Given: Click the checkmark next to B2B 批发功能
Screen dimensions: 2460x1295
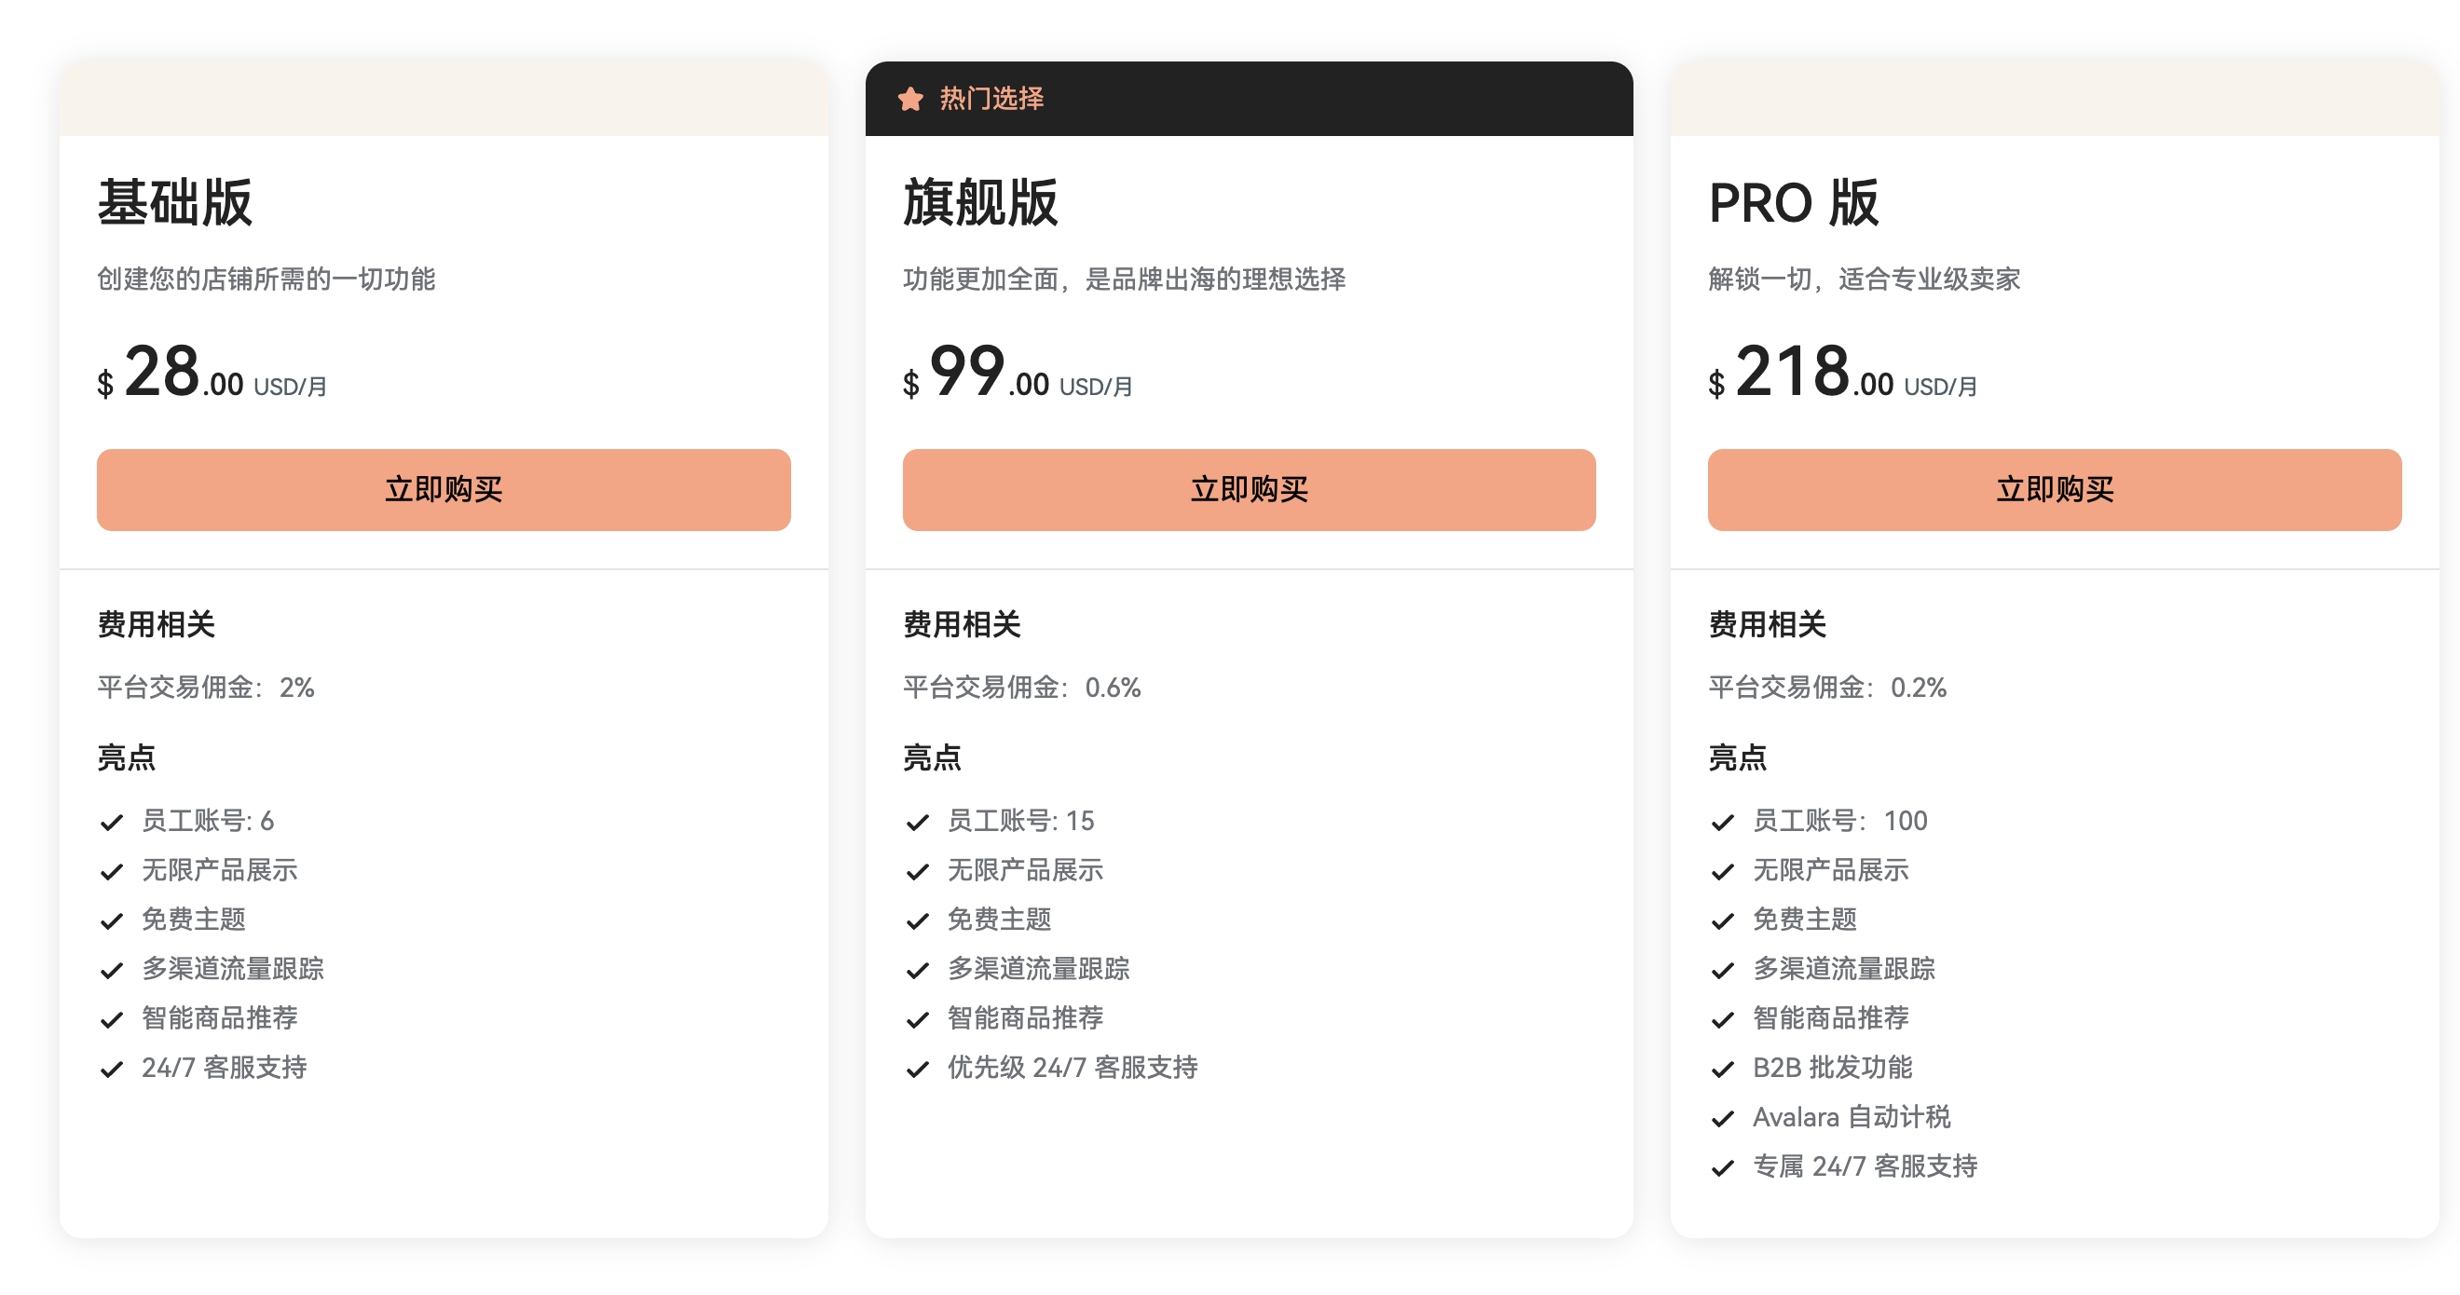Looking at the screenshot, I should coord(1722,1069).
